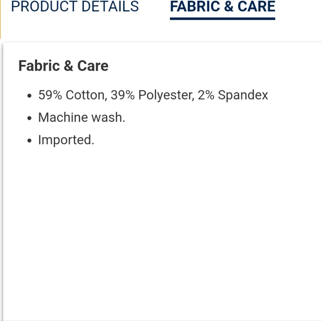Click the Fabric & Care panel heading
Viewport: 322px width, 321px height.
[63, 66]
